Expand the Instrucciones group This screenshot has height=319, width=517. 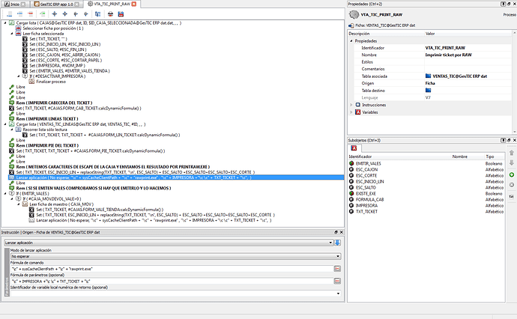(351, 105)
